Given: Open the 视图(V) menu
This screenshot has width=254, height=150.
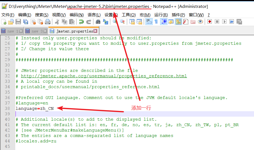Looking at the screenshot, I should click(59, 15).
